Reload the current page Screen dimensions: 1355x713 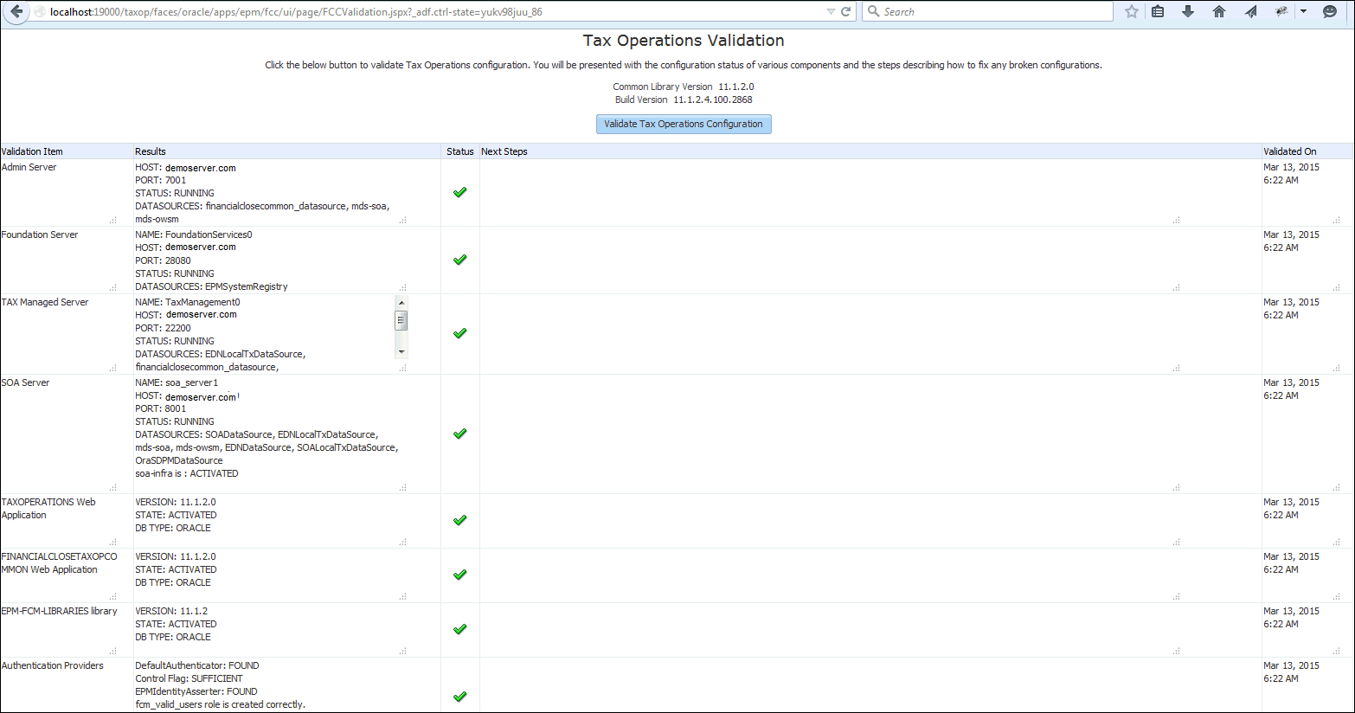click(846, 12)
